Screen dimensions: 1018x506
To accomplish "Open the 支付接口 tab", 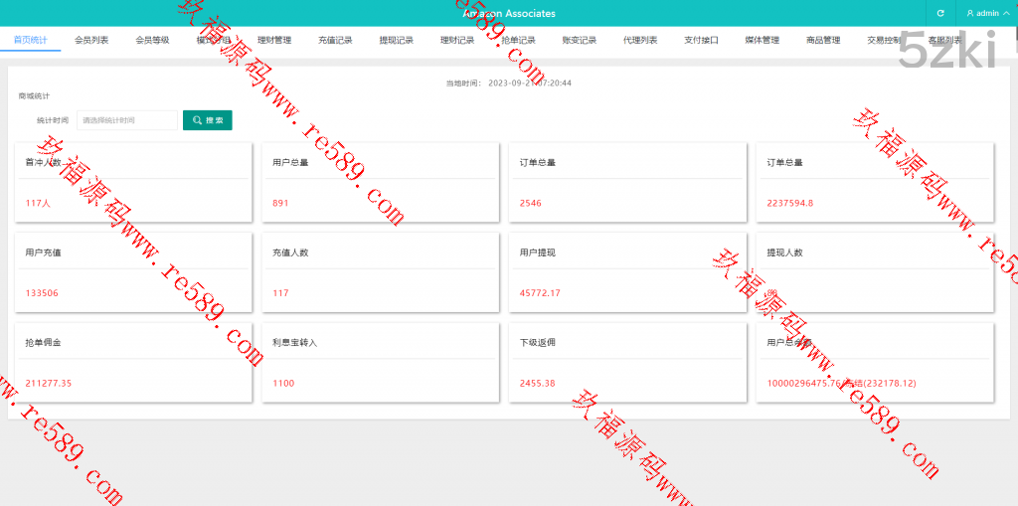I will (701, 41).
